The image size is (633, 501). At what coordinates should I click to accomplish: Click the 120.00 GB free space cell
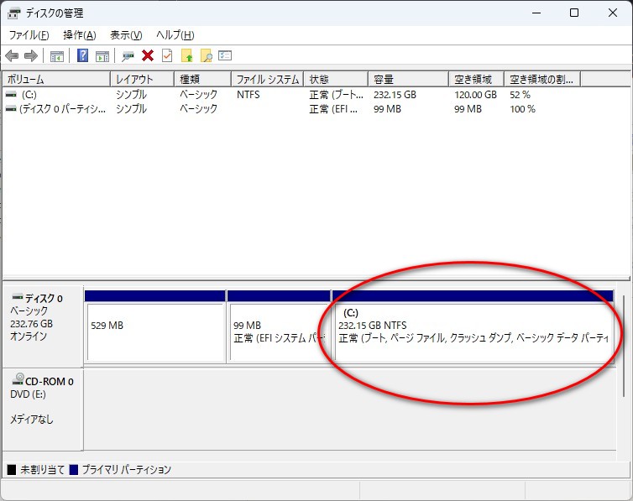pos(475,95)
